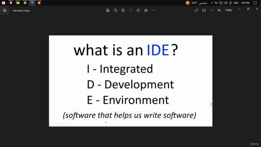Viewport: 261px width, 147px height.
Task: Close the Photos window
Action: (x=257, y=9)
